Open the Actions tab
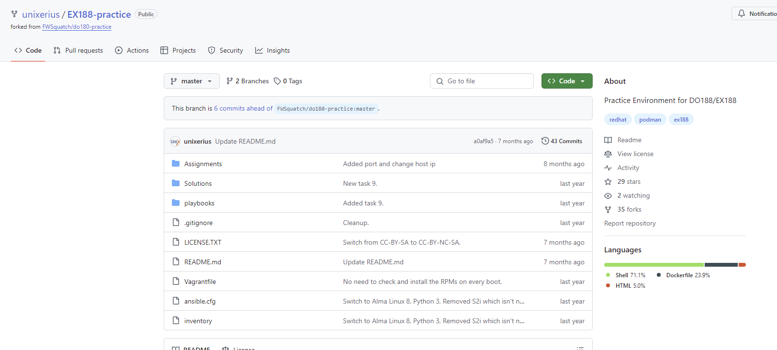 coord(132,50)
